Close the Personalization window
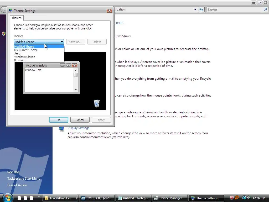 pos(266,3)
